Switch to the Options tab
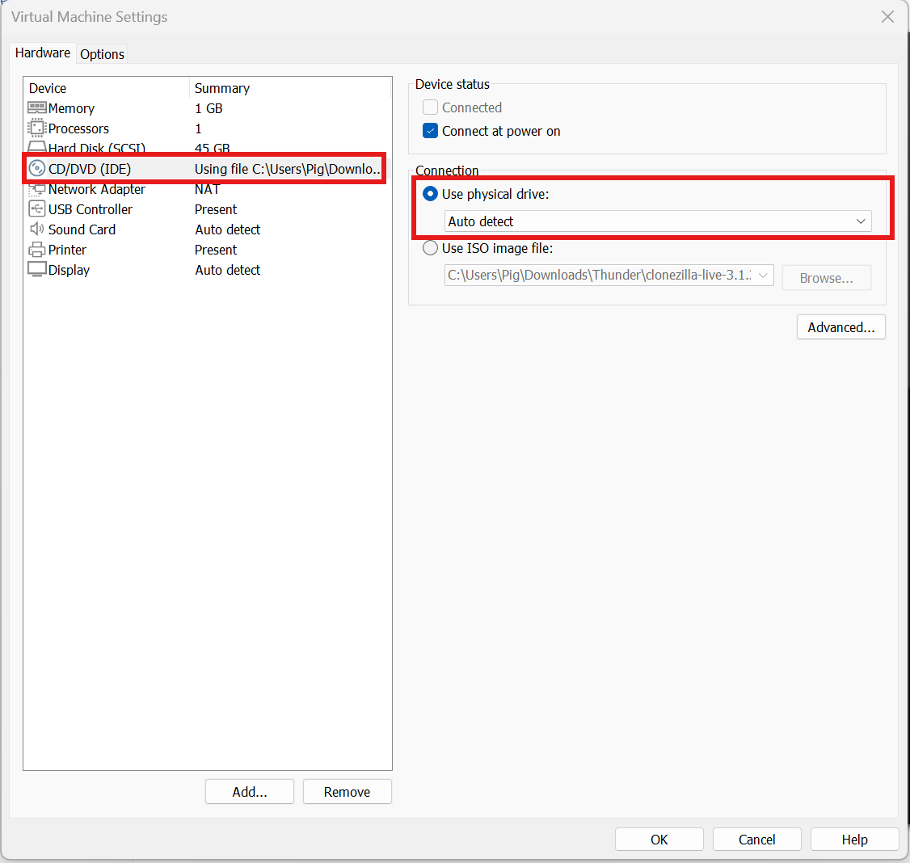The width and height of the screenshot is (910, 863). [x=102, y=54]
